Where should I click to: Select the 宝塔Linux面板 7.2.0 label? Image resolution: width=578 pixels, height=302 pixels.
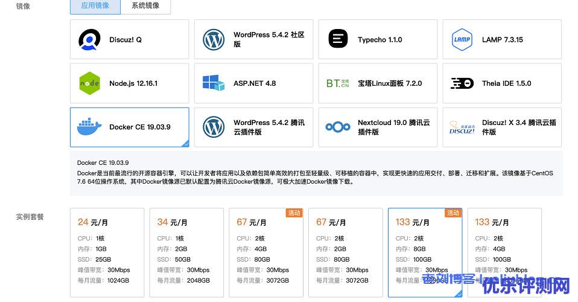[x=390, y=83]
